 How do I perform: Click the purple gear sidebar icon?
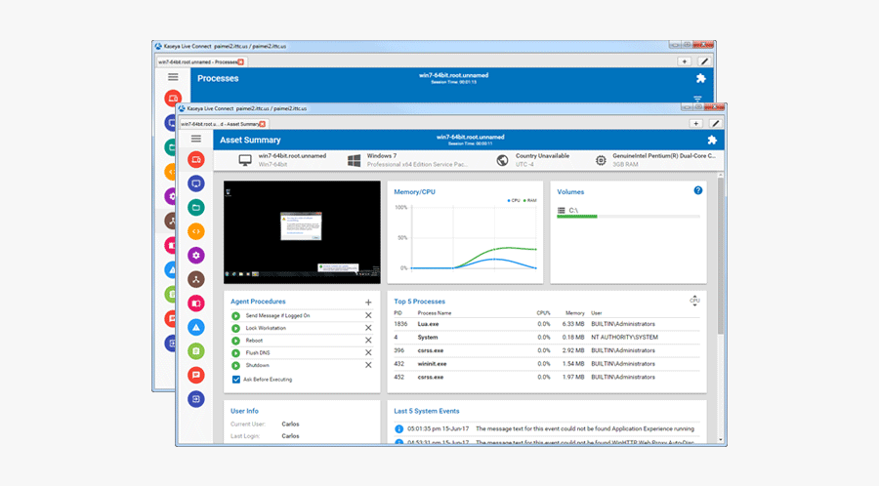[x=196, y=255]
